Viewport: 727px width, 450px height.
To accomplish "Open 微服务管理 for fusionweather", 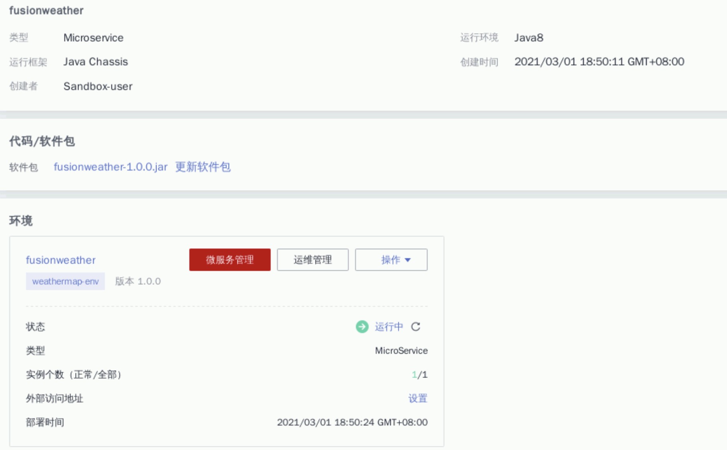I will tap(230, 260).
